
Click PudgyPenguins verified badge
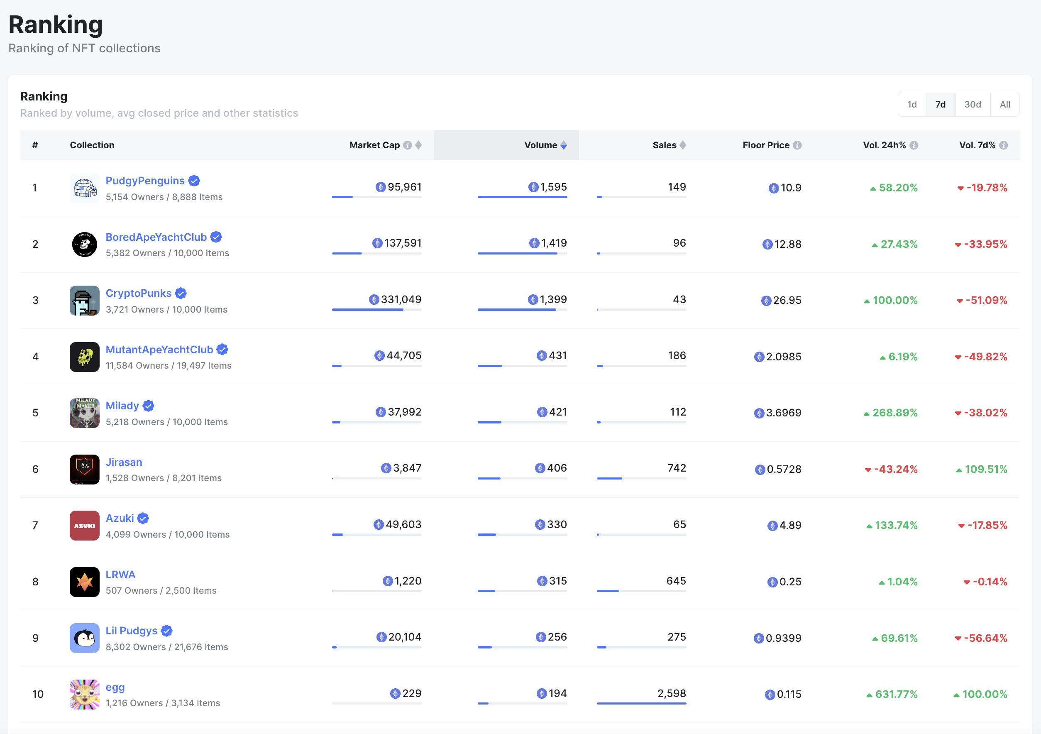coord(194,181)
